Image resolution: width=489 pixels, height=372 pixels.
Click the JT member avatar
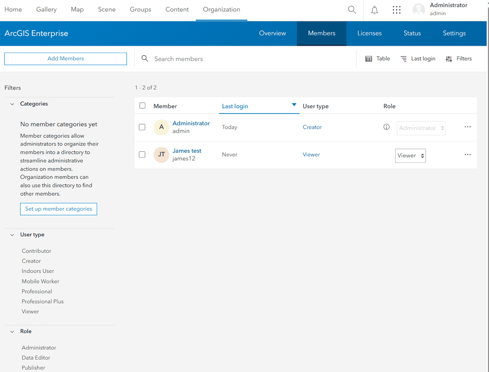tap(161, 155)
